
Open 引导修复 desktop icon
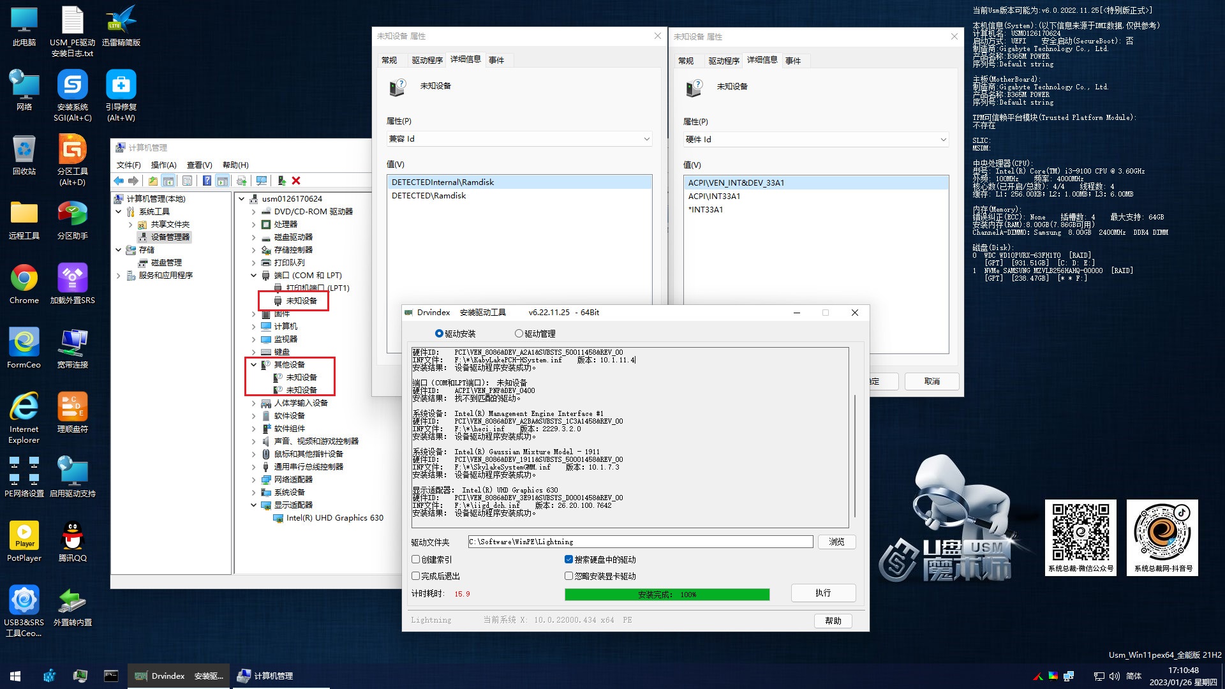click(121, 96)
